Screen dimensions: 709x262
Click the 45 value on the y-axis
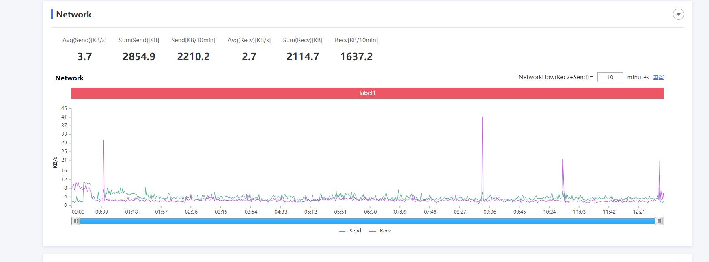coord(64,108)
